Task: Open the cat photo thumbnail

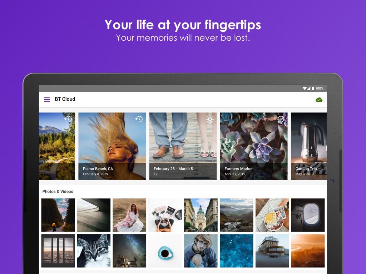Action: tap(94, 251)
